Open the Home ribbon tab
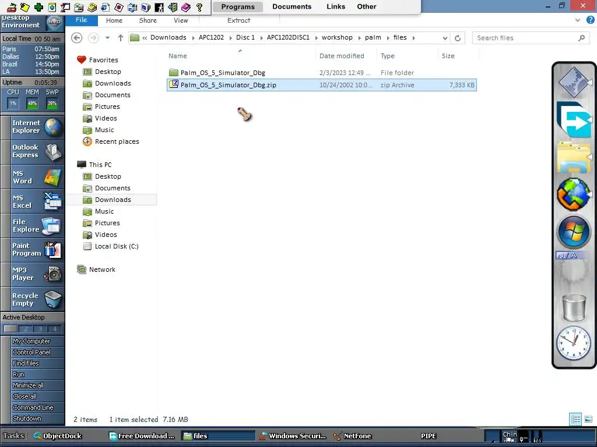 [114, 20]
